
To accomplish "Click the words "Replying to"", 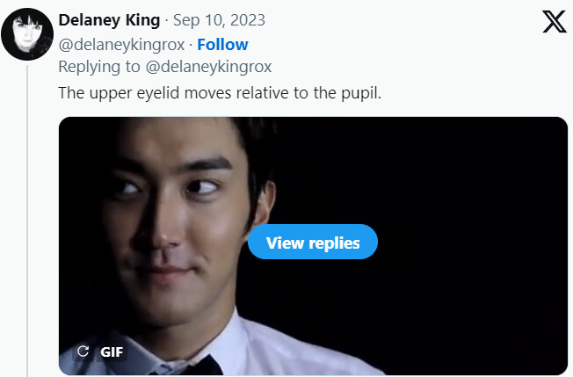I will (95, 66).
